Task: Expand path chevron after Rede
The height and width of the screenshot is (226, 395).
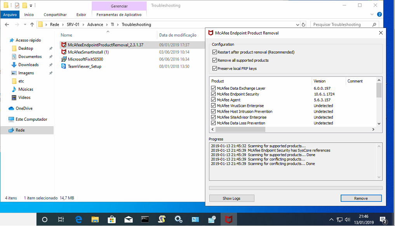Action: (x=63, y=24)
